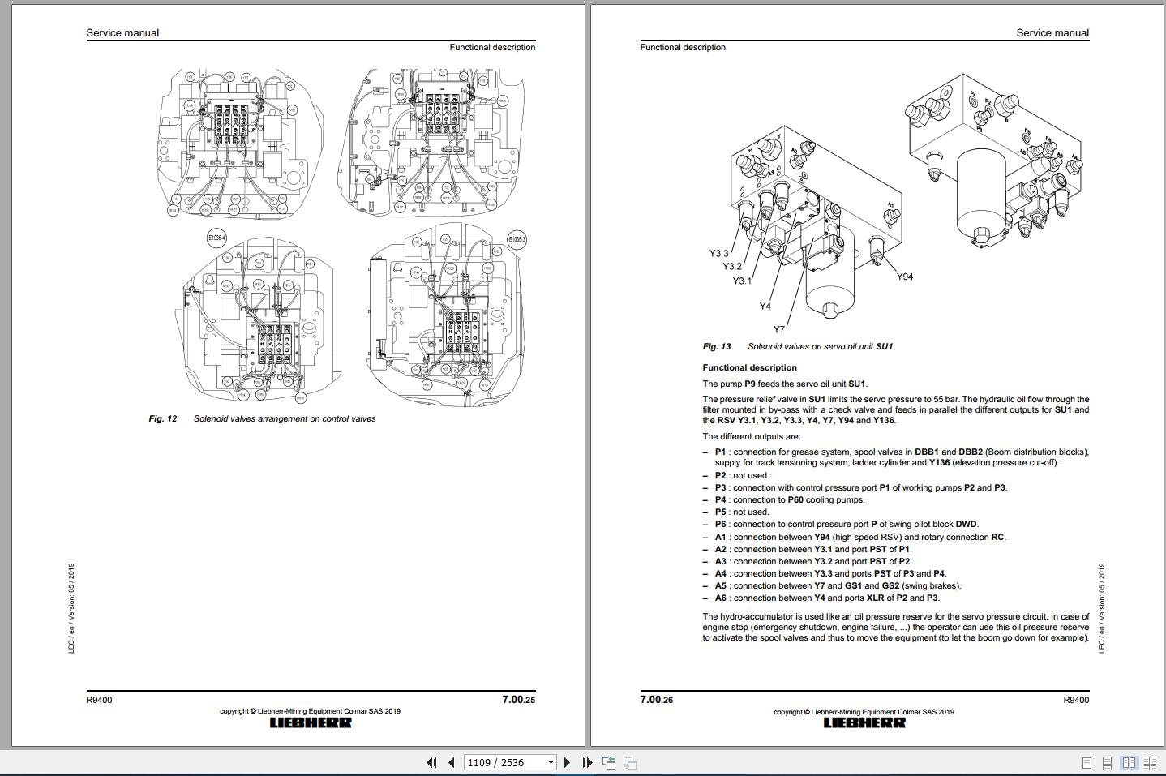The height and width of the screenshot is (776, 1166).
Task: Click the R9400 model text on right page
Action: pos(1076,700)
